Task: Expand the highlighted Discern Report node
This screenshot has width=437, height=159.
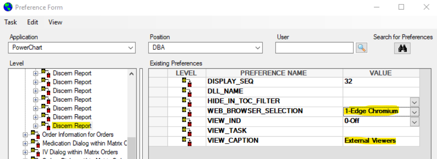Action: (x=36, y=126)
